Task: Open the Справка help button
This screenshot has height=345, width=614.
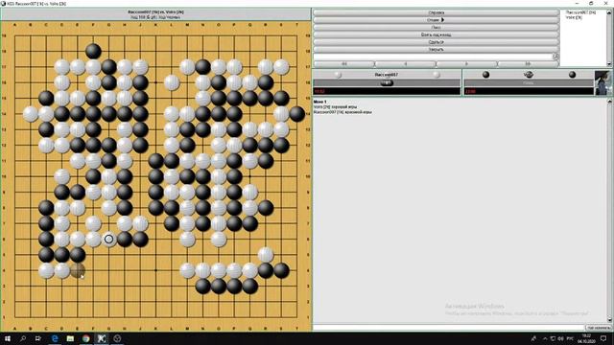Action: (x=436, y=12)
